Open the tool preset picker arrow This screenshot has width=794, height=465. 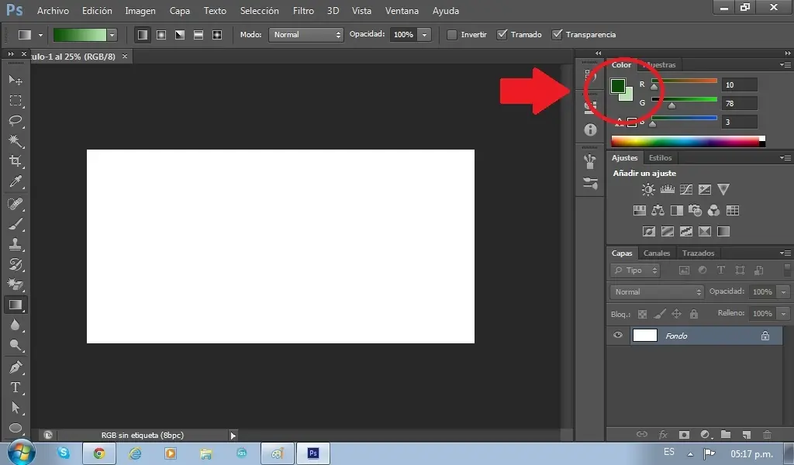[x=40, y=35]
